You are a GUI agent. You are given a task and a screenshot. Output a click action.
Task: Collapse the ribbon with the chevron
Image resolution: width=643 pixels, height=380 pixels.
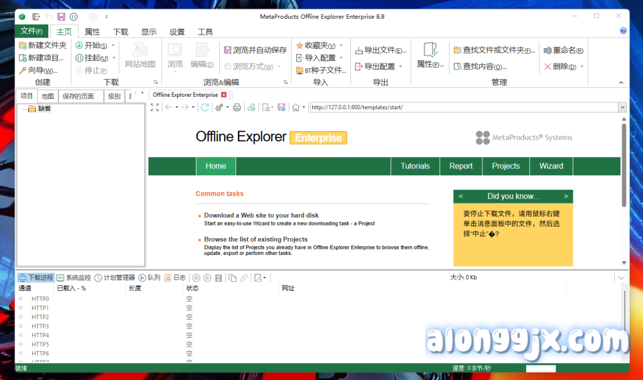click(621, 82)
